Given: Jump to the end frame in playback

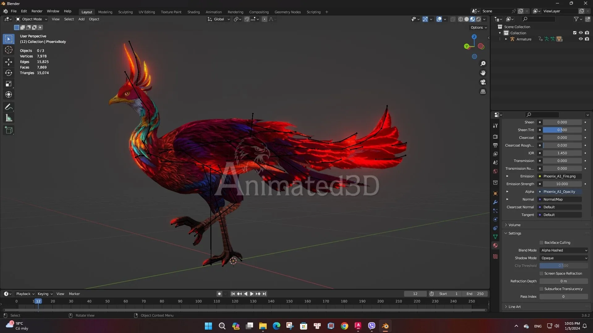Looking at the screenshot, I should (264, 294).
